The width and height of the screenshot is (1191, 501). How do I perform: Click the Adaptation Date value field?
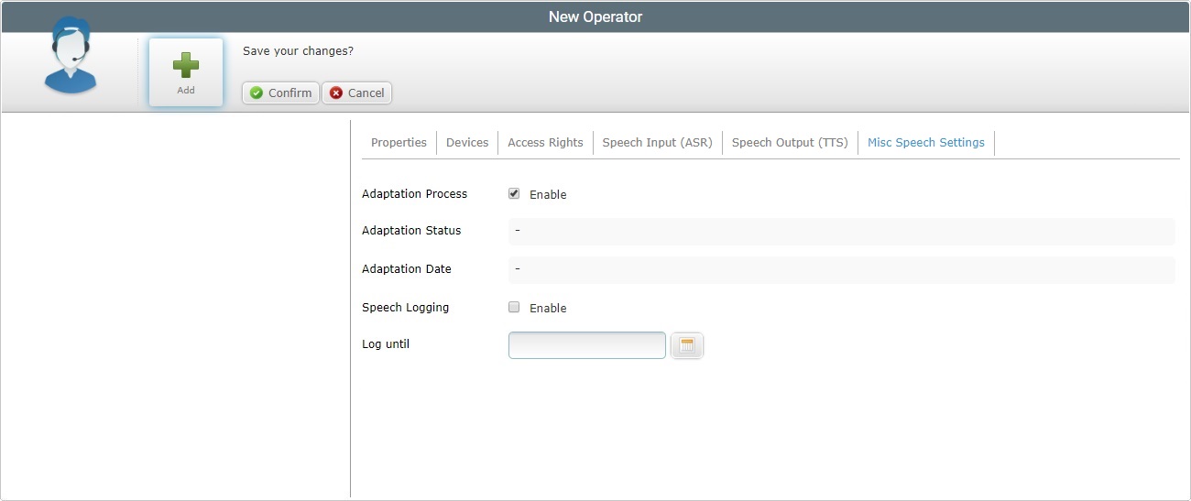click(840, 269)
